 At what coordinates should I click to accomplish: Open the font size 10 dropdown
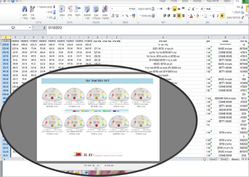[197, 9]
